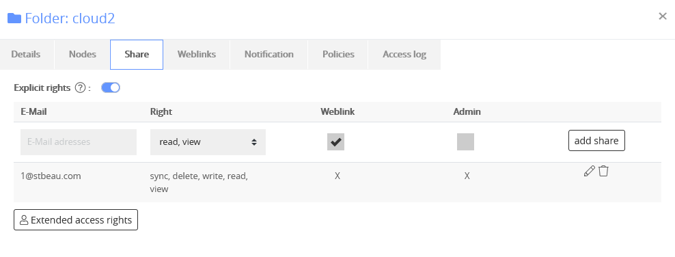Viewport: 675px width, 257px height.
Task: Switch to the Policies tab
Action: point(338,54)
